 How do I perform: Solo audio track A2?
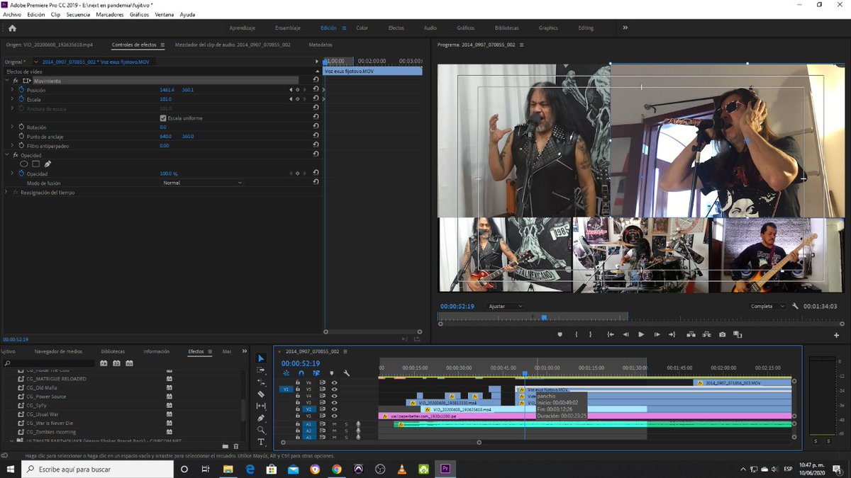coord(346,431)
